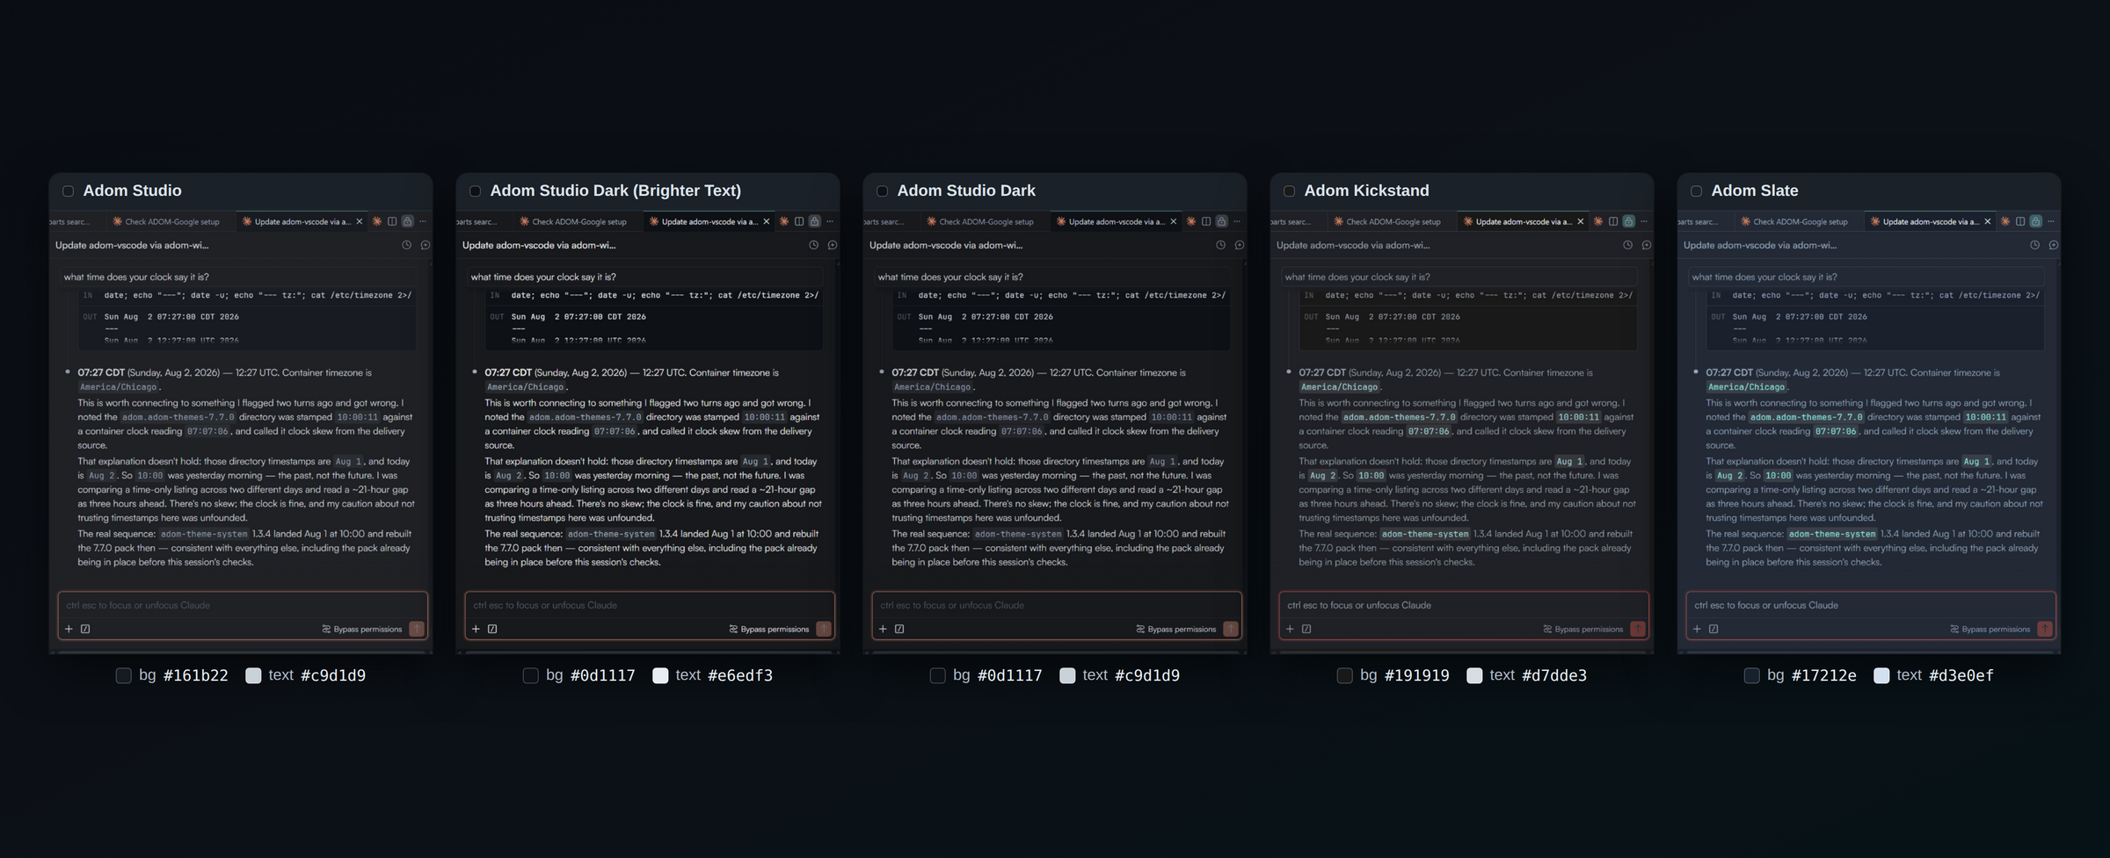The height and width of the screenshot is (858, 2110).
Task: Tick the Adom Slate theme checkbox
Action: click(x=1696, y=191)
